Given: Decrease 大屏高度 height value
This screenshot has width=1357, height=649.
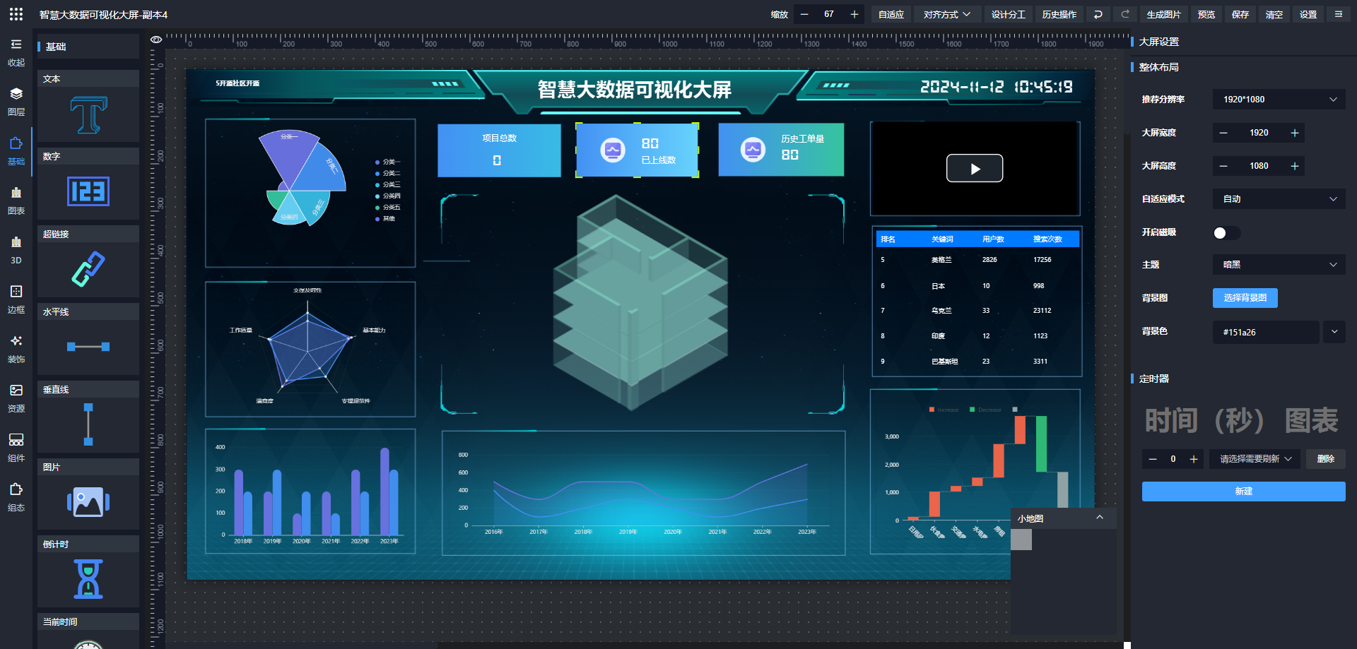Looking at the screenshot, I should [1223, 166].
